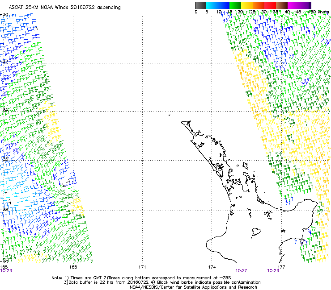Click the "Times are GMT" note line
Screen dimensions: 331x290
[x=141, y=278]
